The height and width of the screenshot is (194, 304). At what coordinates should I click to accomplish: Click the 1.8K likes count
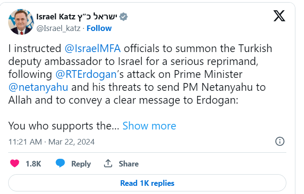pos(33,163)
